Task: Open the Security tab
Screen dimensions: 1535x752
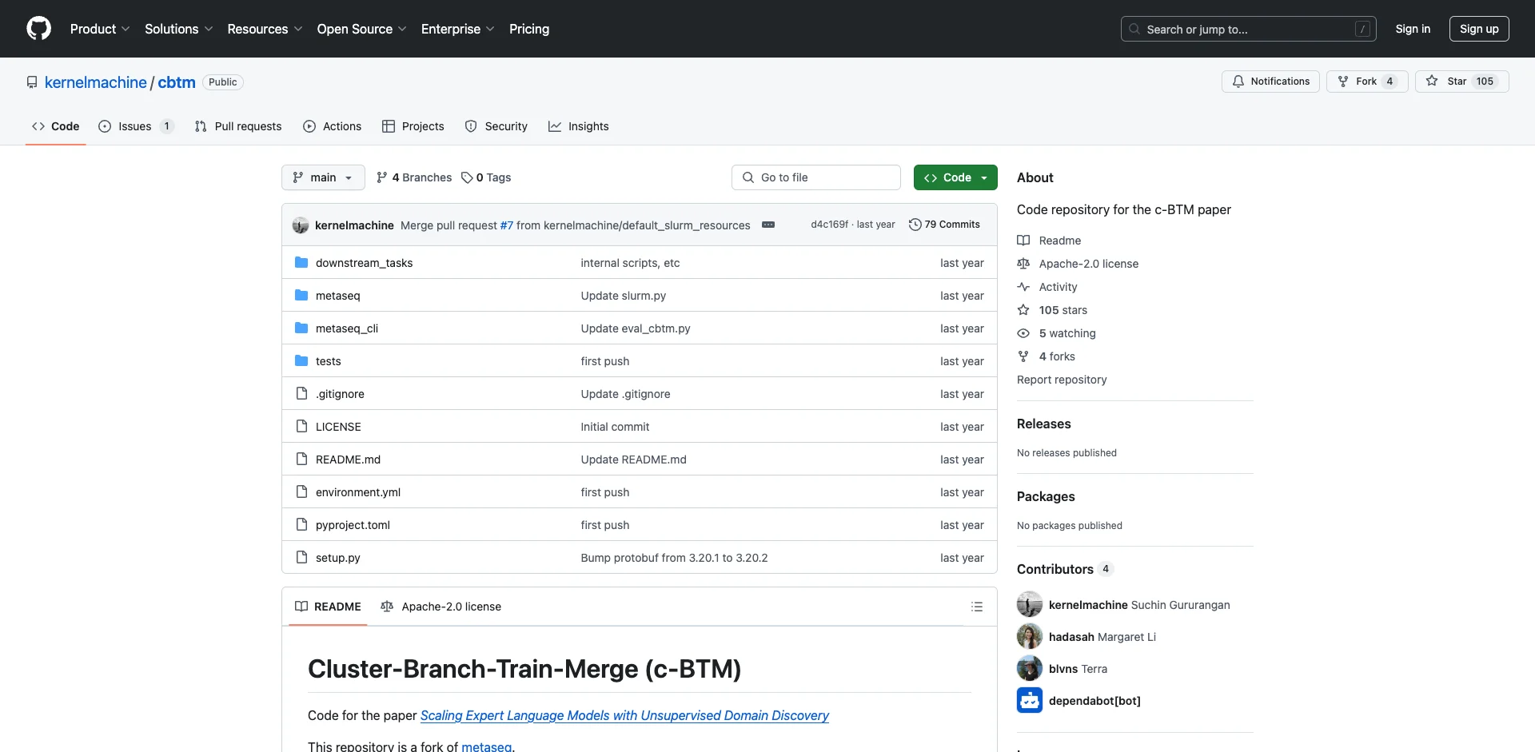Action: pyautogui.click(x=496, y=126)
